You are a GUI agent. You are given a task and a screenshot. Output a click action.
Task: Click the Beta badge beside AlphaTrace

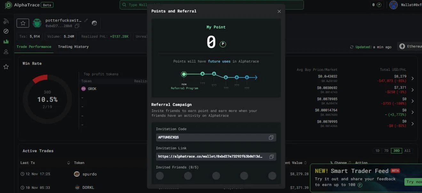pyautogui.click(x=48, y=5)
